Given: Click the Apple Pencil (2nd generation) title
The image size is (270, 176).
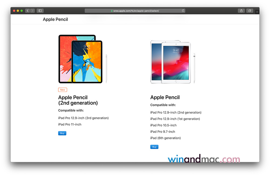Looking at the screenshot, I should pos(78,100).
